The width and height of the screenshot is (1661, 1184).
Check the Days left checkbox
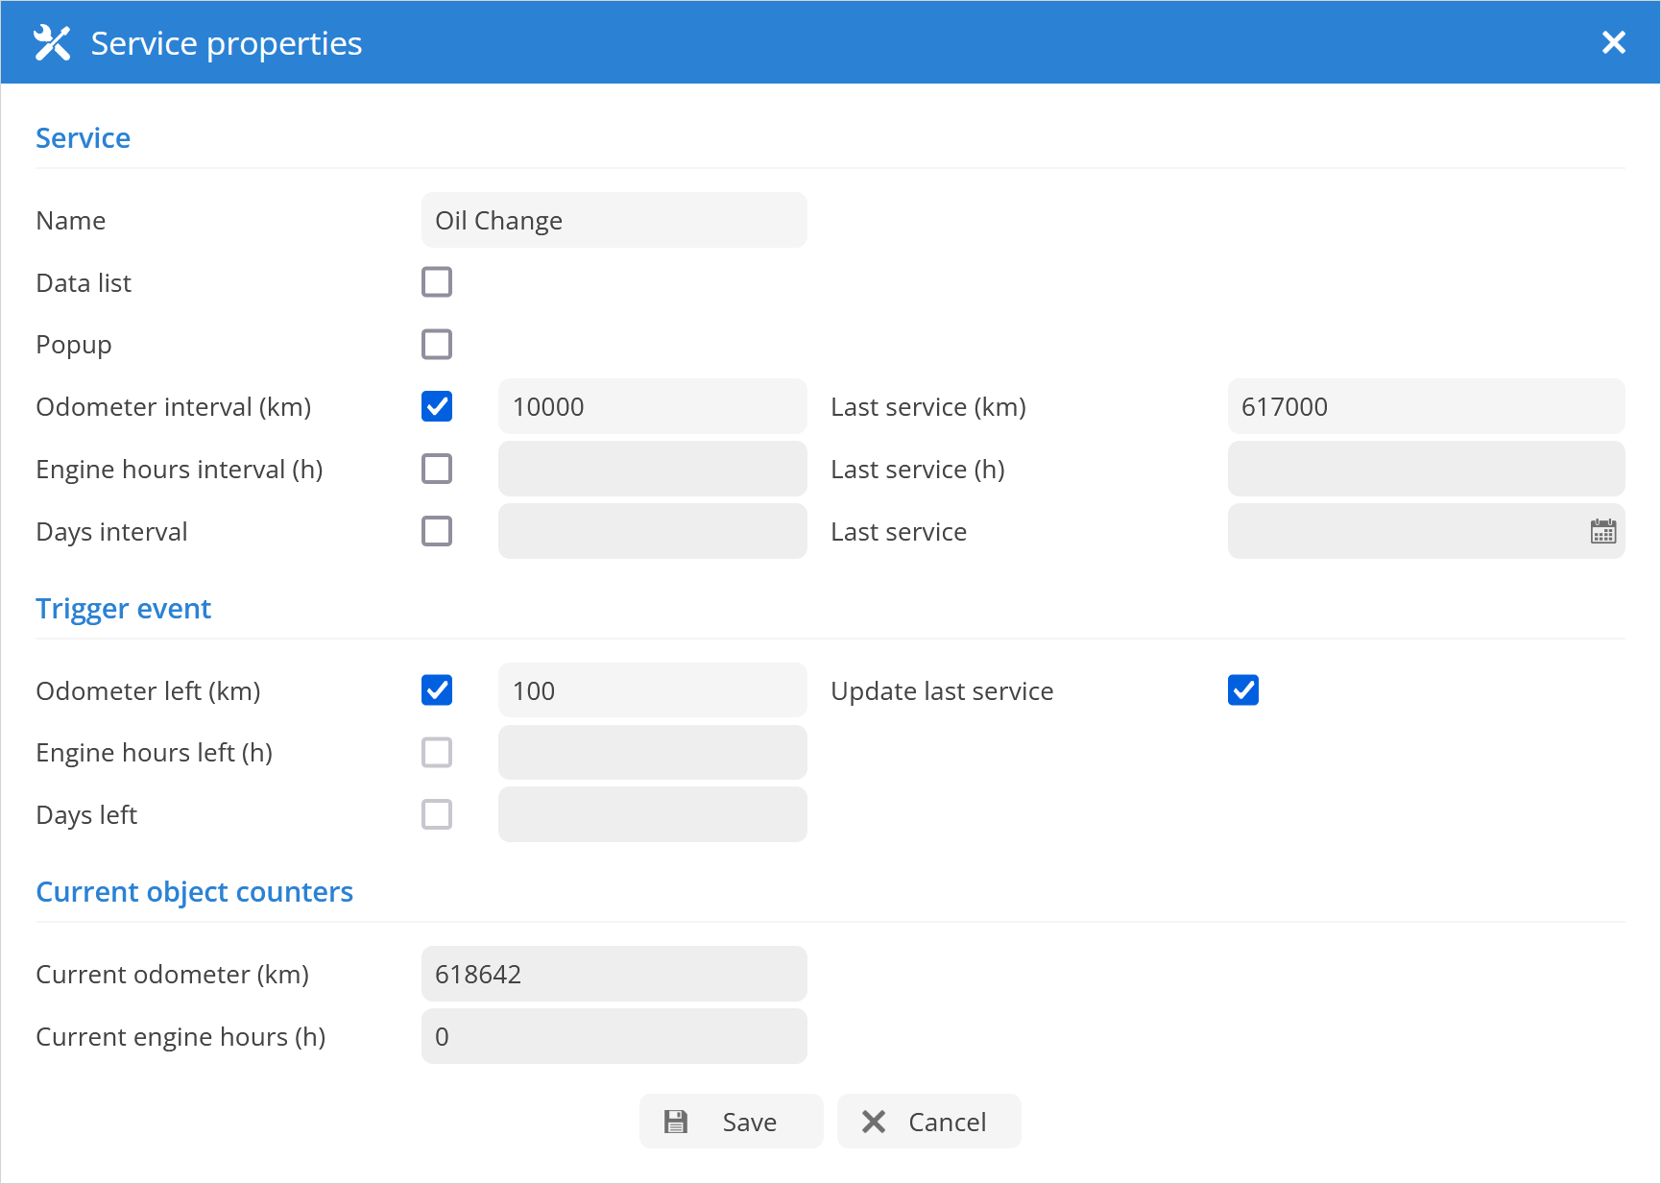[x=437, y=814]
